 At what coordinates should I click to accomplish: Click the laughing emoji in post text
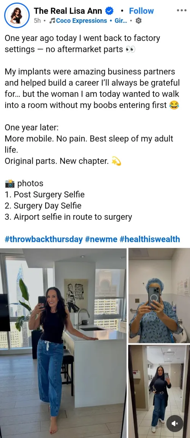tap(174, 105)
